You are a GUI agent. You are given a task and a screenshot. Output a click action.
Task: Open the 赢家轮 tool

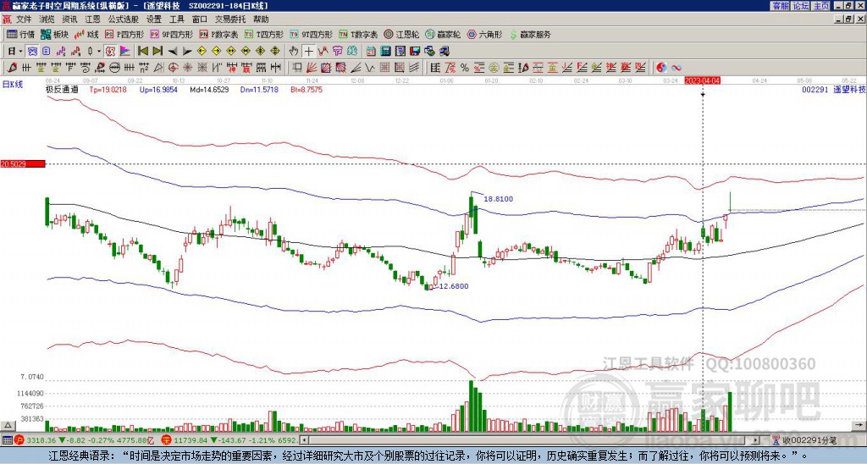pyautogui.click(x=443, y=34)
